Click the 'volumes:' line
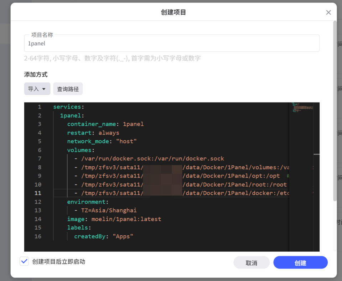This screenshot has height=281, width=342. (x=81, y=150)
